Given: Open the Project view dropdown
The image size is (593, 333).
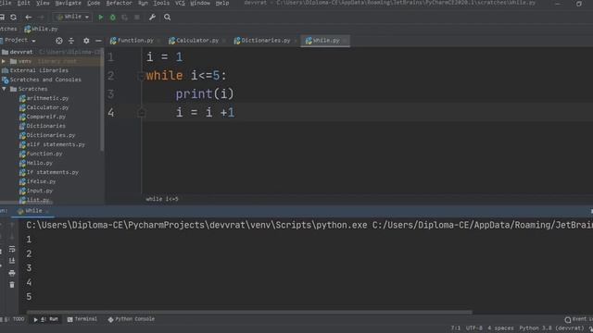Looking at the screenshot, I should pos(19,41).
